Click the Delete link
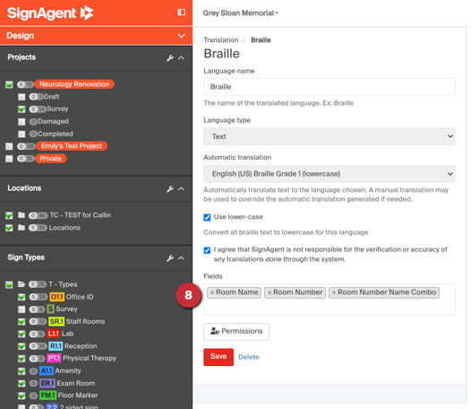The height and width of the screenshot is (409, 471). click(249, 357)
